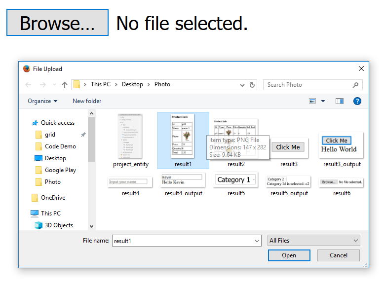The height and width of the screenshot is (283, 384).
Task: Go back using the back arrow
Action: coord(28,85)
